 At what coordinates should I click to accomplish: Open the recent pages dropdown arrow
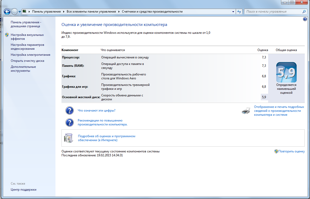tap(20, 12)
